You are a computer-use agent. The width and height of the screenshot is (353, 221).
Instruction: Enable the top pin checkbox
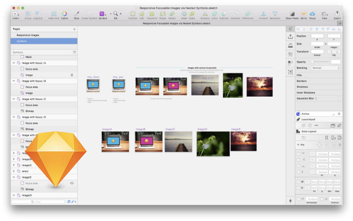coord(298,154)
